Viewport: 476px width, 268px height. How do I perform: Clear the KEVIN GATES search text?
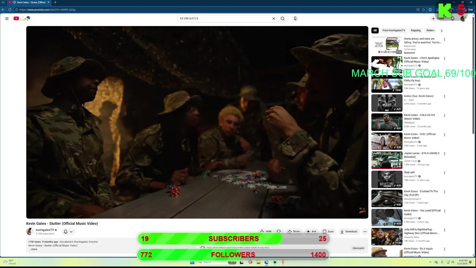tap(274, 19)
